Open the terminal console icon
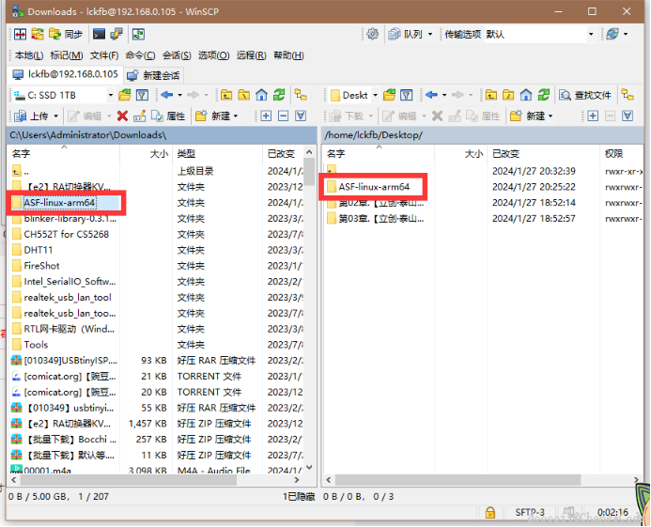Screen dimensions: 651x527 click(x=99, y=34)
